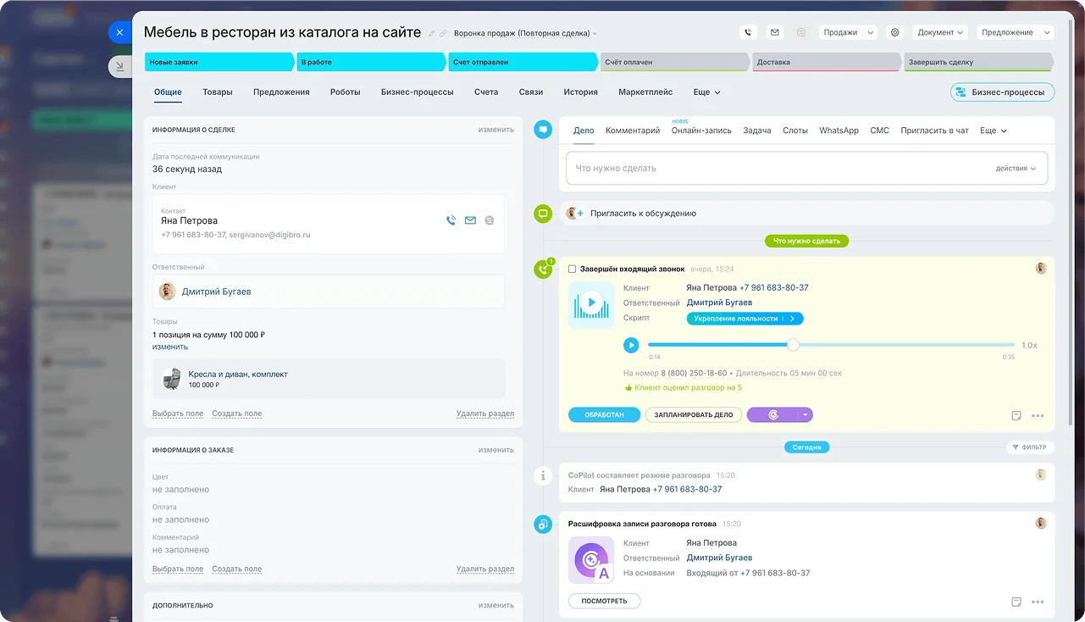Open settings gear icon in header
The height and width of the screenshot is (622, 1085).
pyautogui.click(x=894, y=32)
